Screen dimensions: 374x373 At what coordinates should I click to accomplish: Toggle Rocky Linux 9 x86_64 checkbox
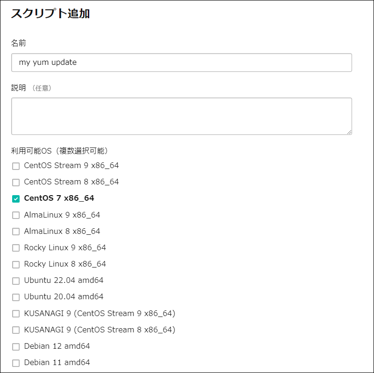click(16, 248)
